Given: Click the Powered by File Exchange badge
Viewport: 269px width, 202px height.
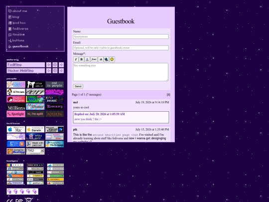Looking at the screenshot, I should click(x=55, y=144).
